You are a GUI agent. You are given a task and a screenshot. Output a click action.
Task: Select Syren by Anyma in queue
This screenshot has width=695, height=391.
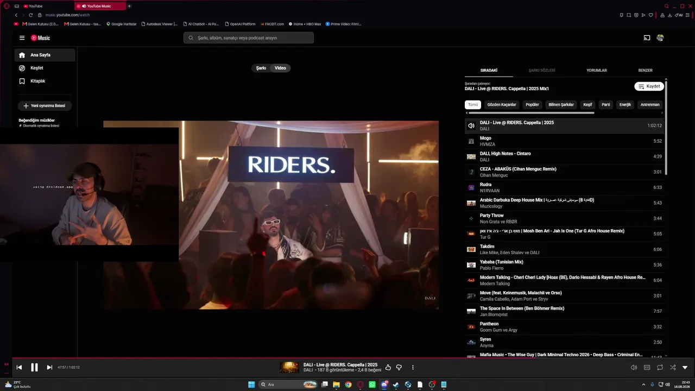click(x=564, y=343)
